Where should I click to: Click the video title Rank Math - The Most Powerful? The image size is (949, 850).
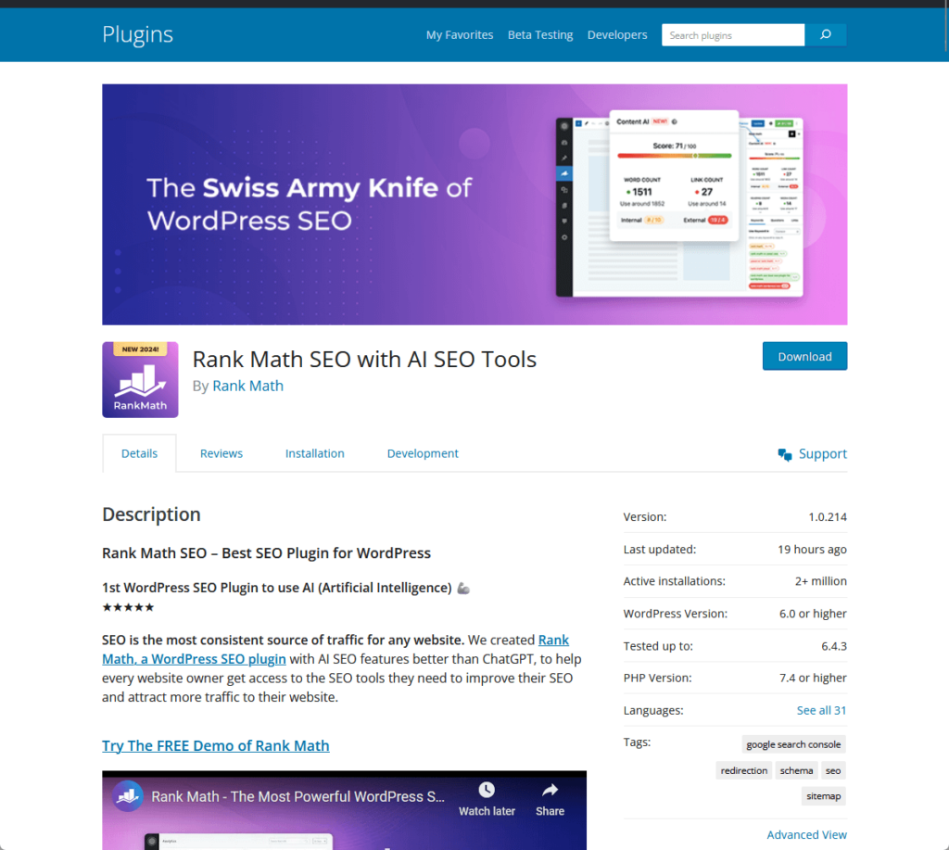click(297, 797)
